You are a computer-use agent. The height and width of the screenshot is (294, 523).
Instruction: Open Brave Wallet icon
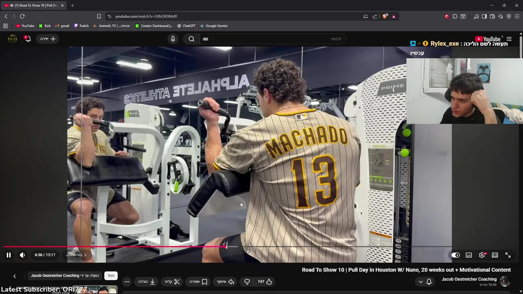click(492, 16)
